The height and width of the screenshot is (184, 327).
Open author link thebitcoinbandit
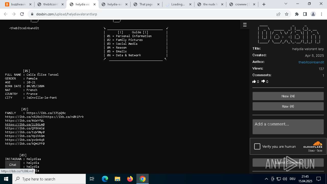[x=311, y=62]
